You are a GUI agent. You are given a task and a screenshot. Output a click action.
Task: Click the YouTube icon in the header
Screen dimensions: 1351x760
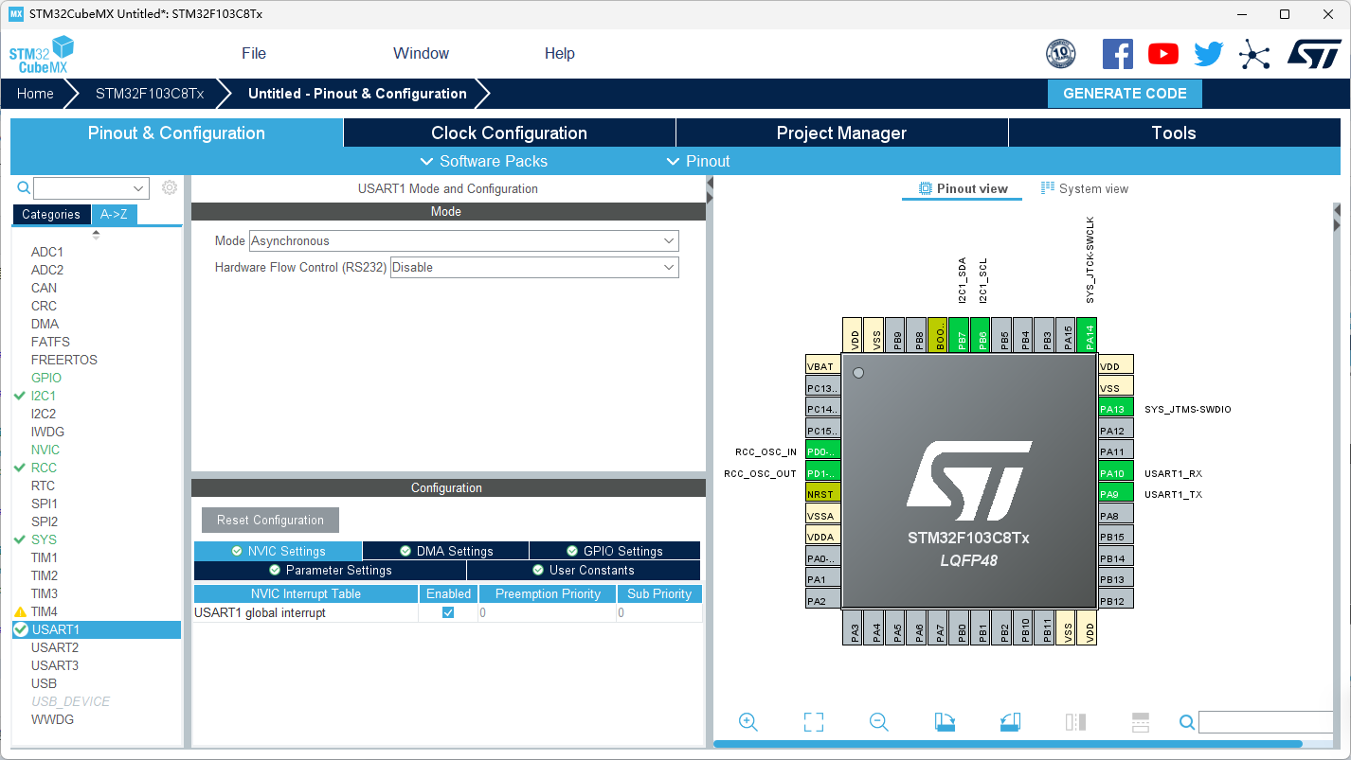(1162, 54)
